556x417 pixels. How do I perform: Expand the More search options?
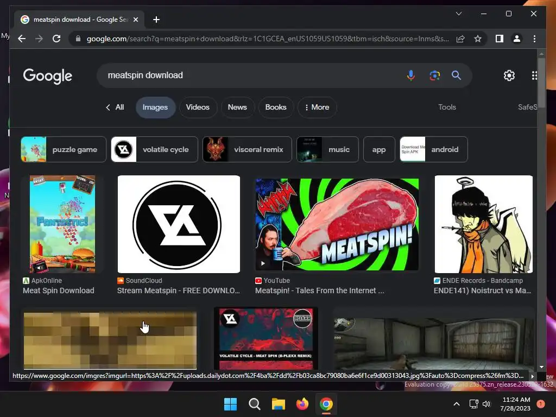(317, 107)
